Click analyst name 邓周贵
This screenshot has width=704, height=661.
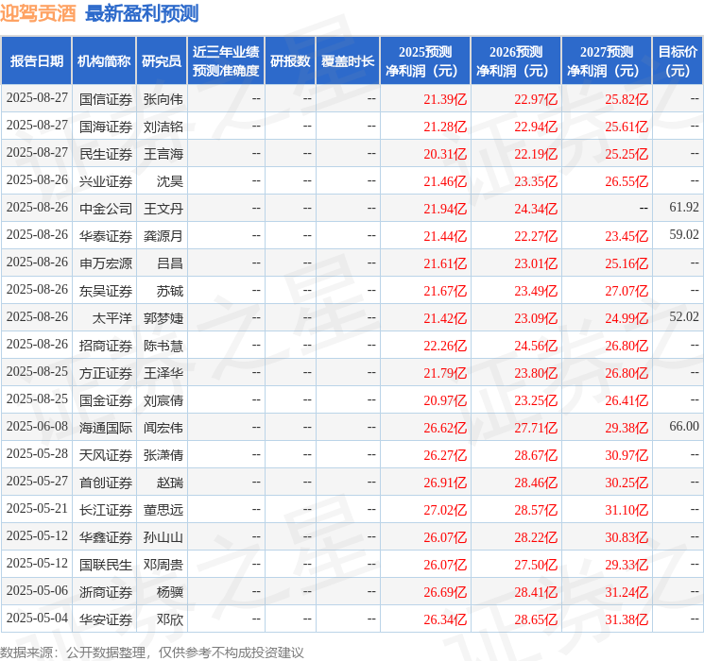(163, 565)
